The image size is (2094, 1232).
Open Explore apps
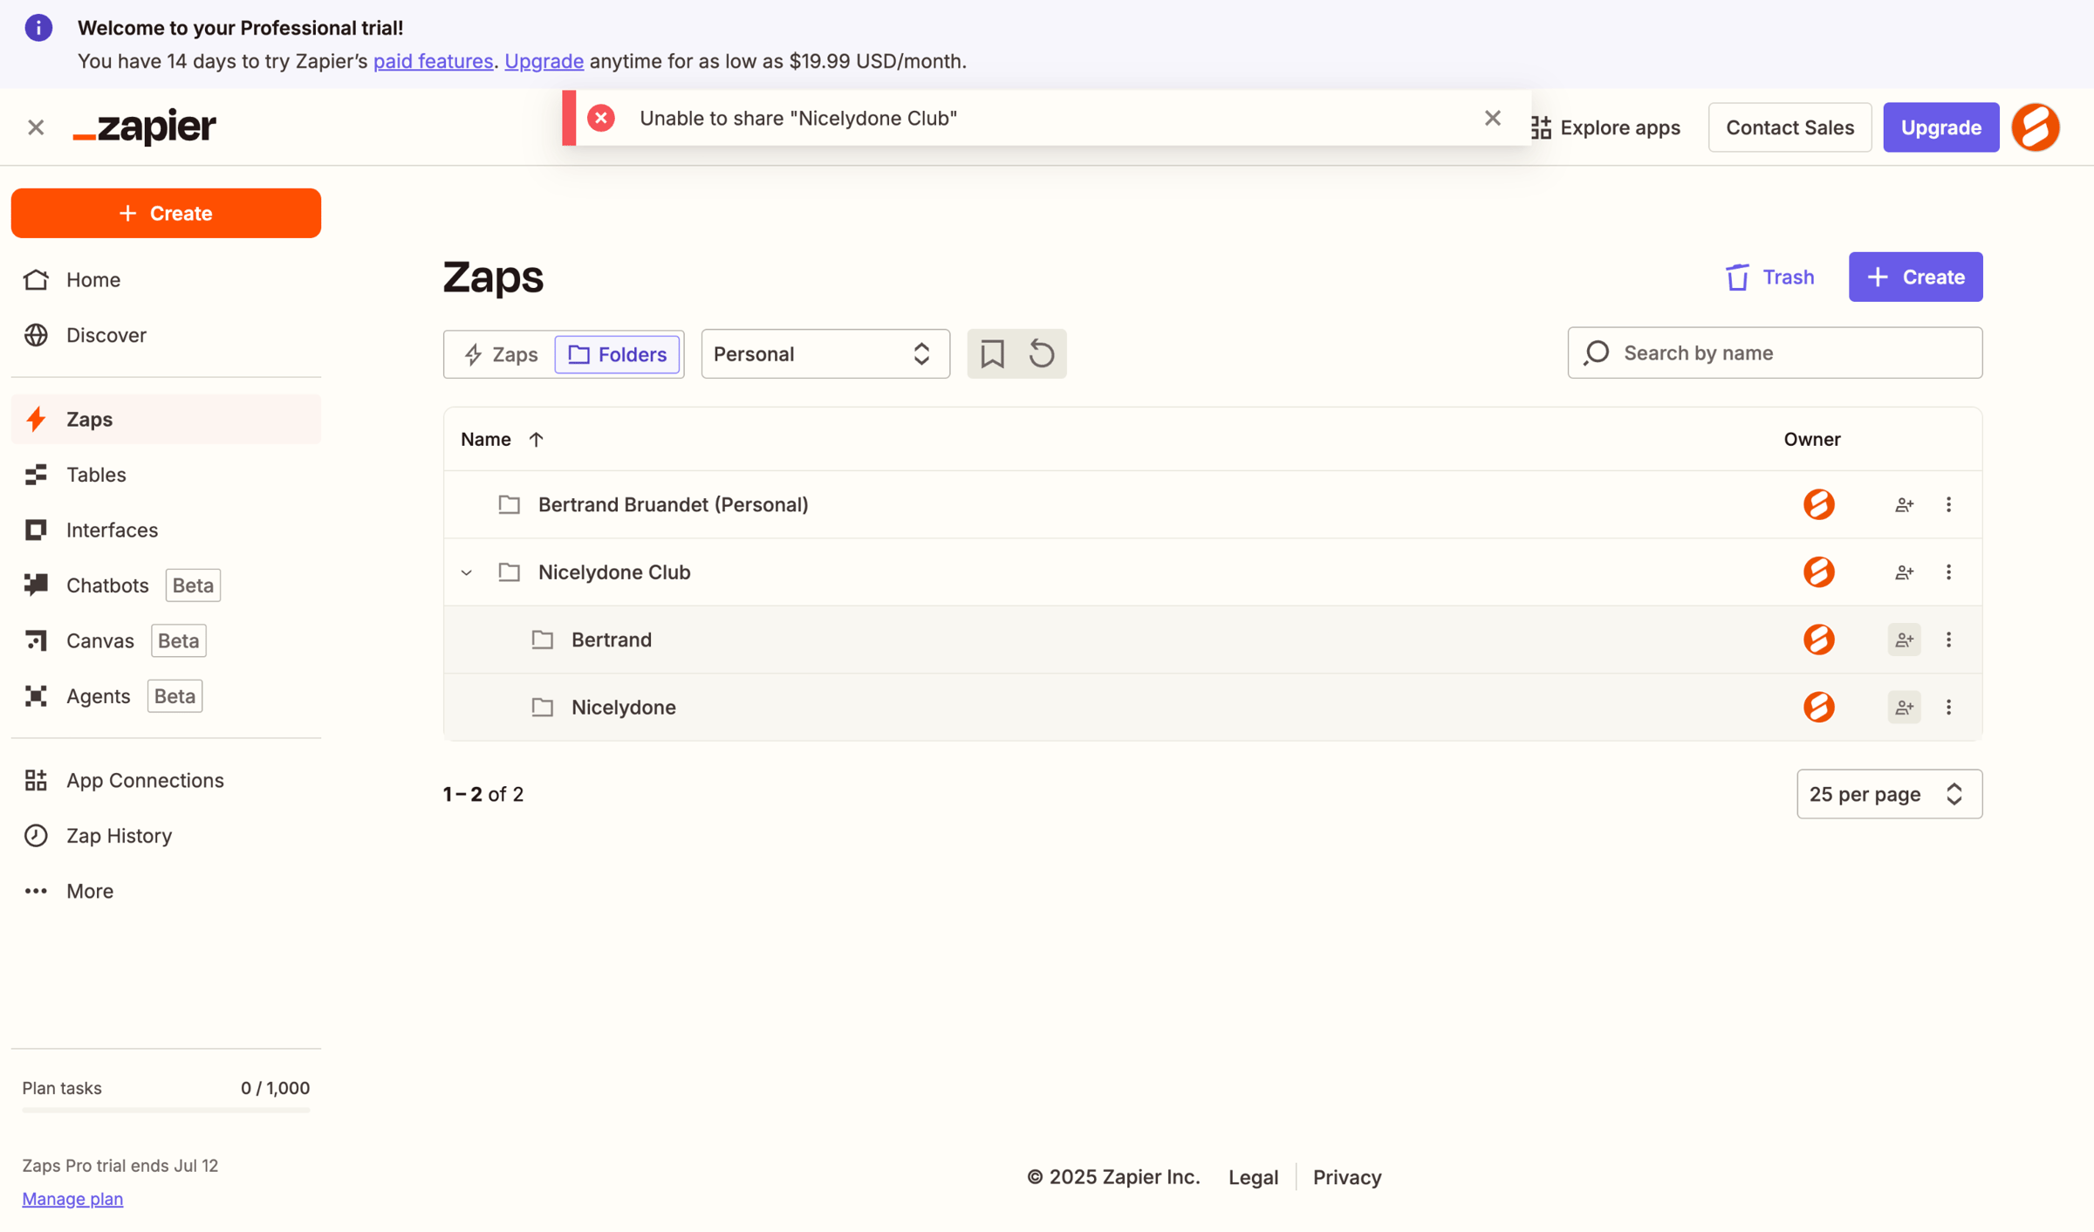point(1605,127)
